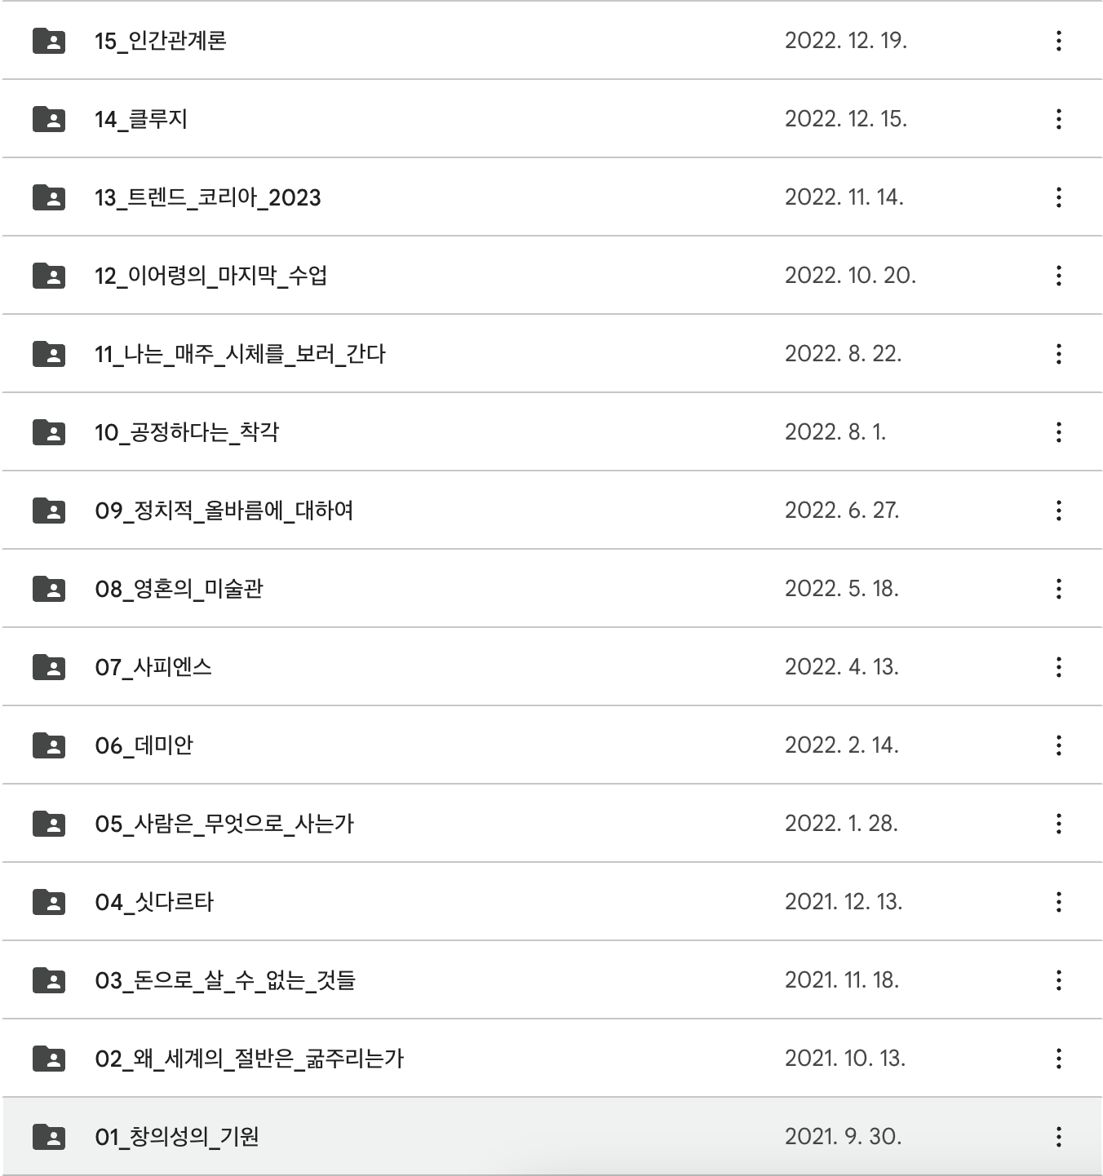The width and height of the screenshot is (1103, 1176).
Task: Open three-dot menu for 03_돈으로_살_수_없는_것들
Action: 1058,980
